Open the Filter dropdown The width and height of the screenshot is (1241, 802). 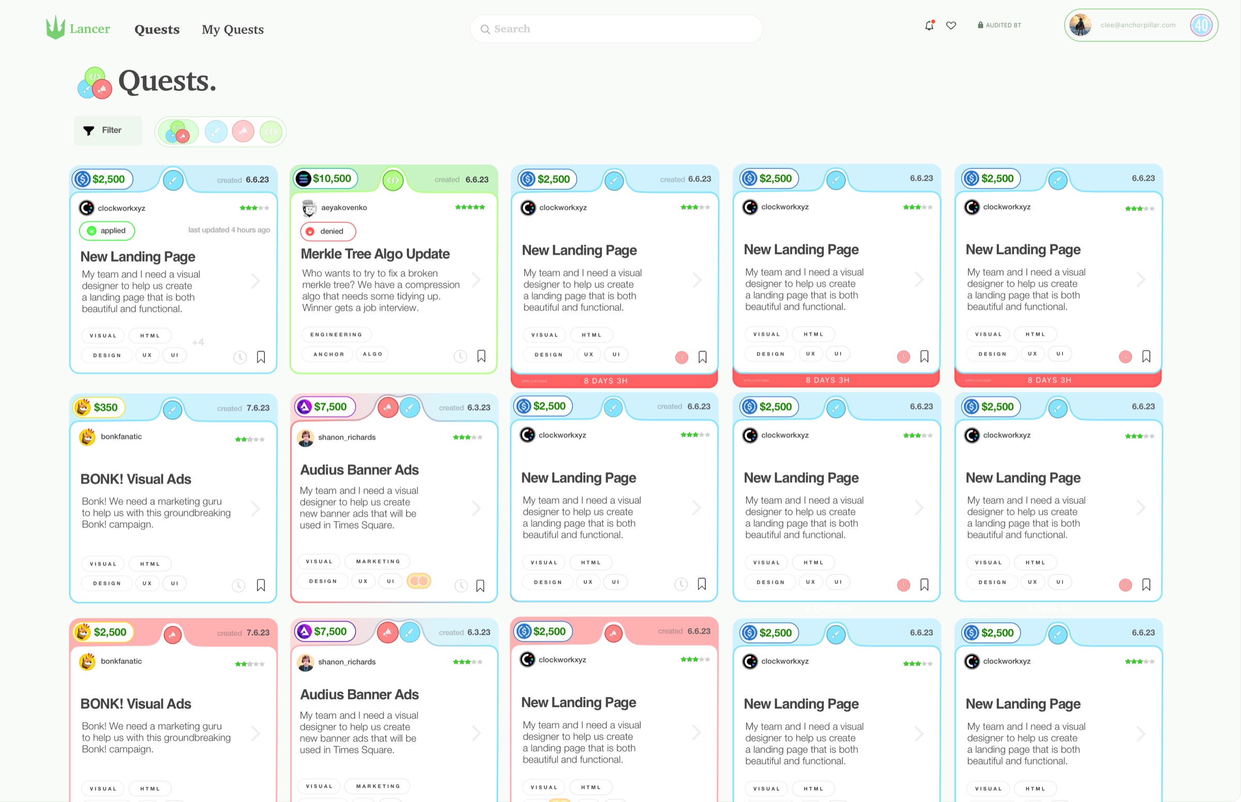pos(108,130)
